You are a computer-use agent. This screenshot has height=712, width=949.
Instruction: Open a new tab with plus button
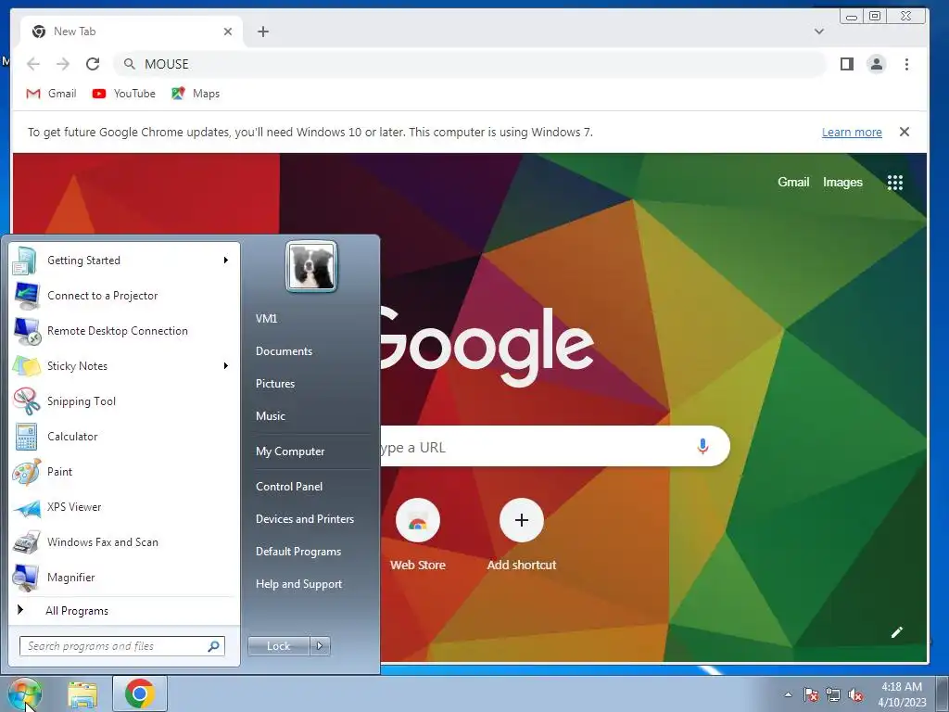[263, 32]
